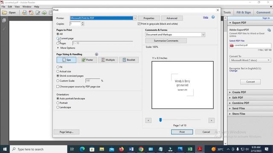Open the View menu
The height and width of the screenshot is (153, 273).
pyautogui.click(x=17, y=7)
